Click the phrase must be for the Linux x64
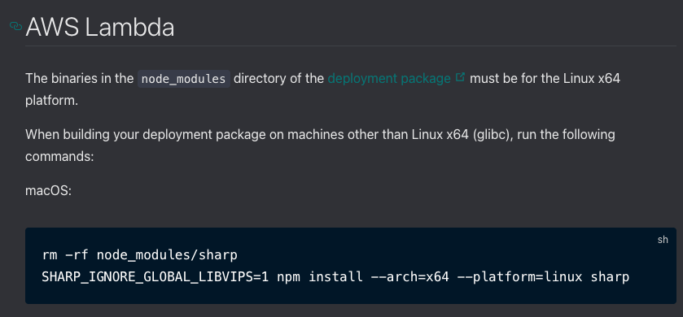 [x=545, y=79]
